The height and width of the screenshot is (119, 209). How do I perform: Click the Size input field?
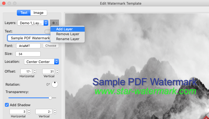[28, 54]
